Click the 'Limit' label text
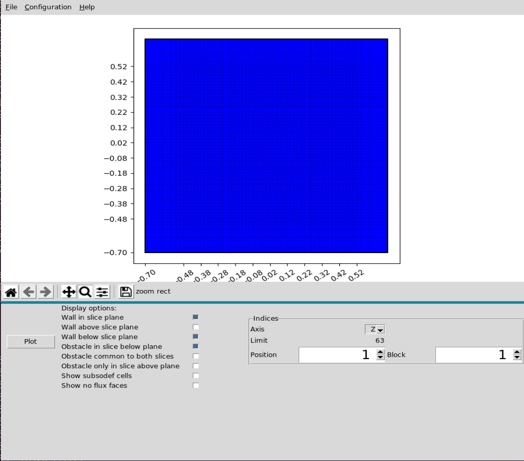 [x=259, y=340]
